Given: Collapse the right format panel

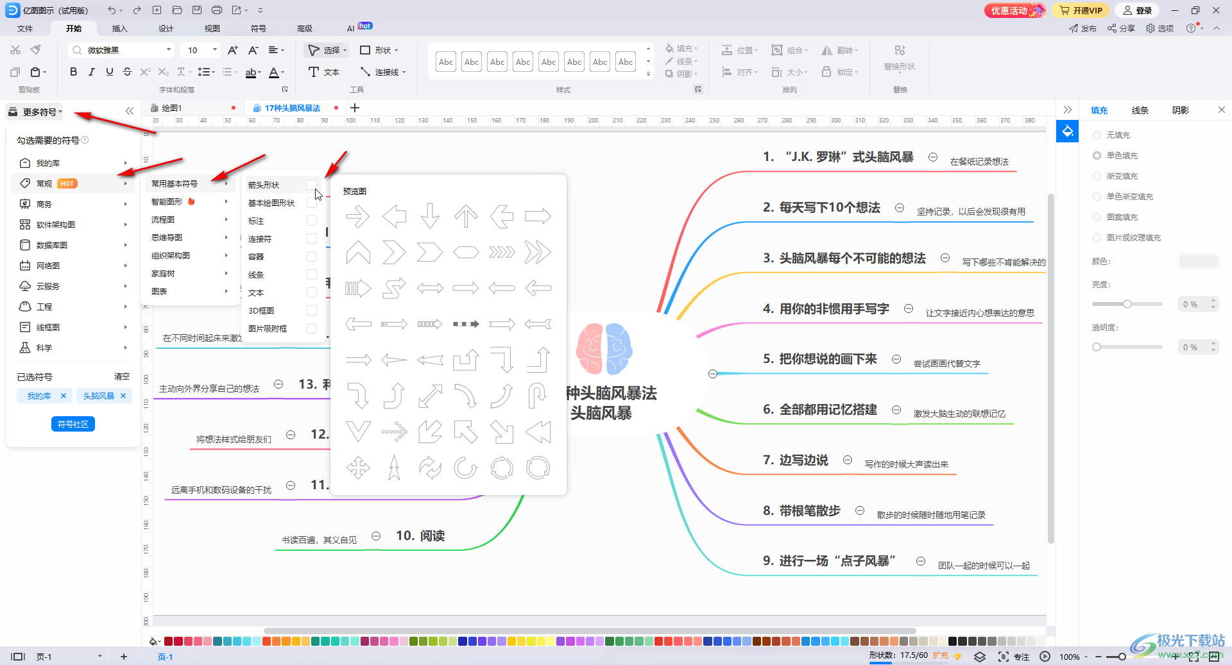Looking at the screenshot, I should coord(1067,110).
